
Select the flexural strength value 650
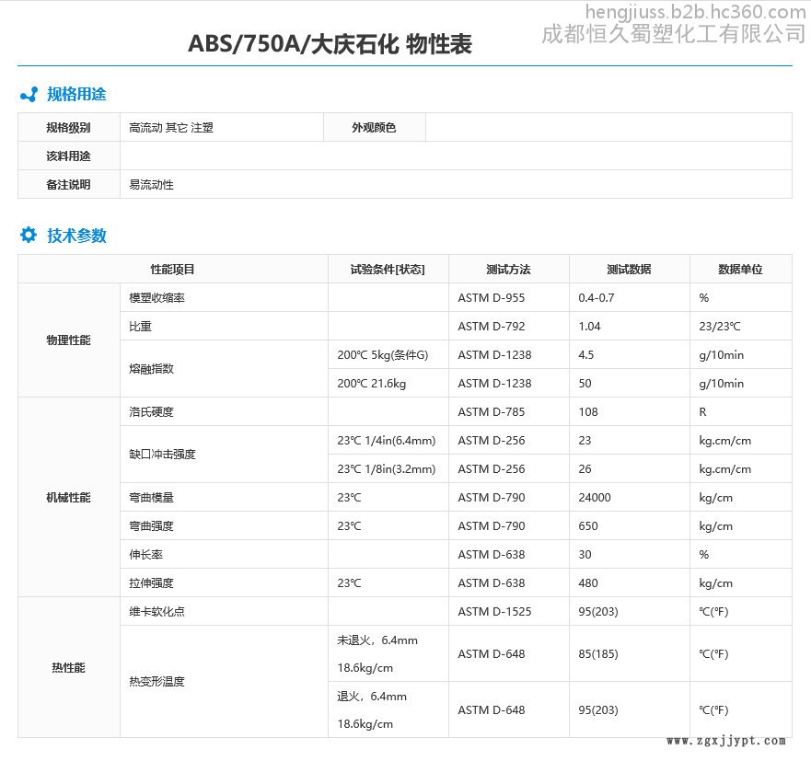[x=588, y=525]
